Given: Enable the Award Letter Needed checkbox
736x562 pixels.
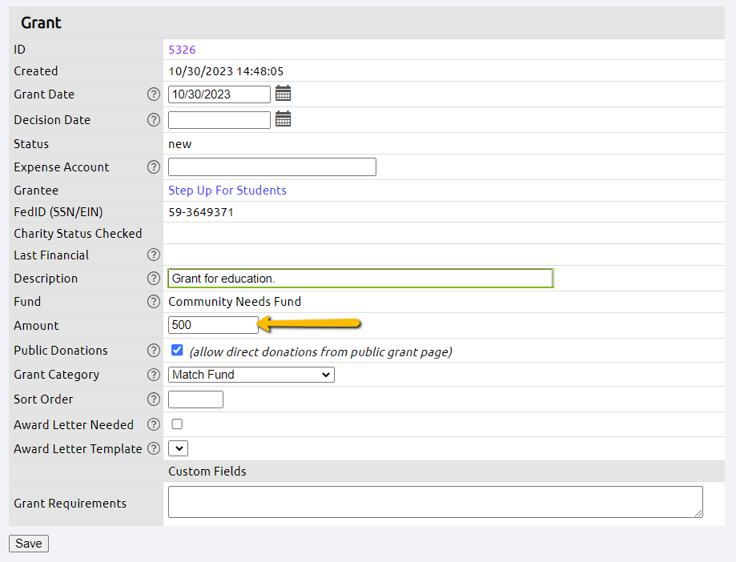Looking at the screenshot, I should (177, 424).
